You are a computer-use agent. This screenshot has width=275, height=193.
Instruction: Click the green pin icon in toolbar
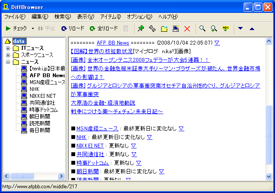click(141, 28)
